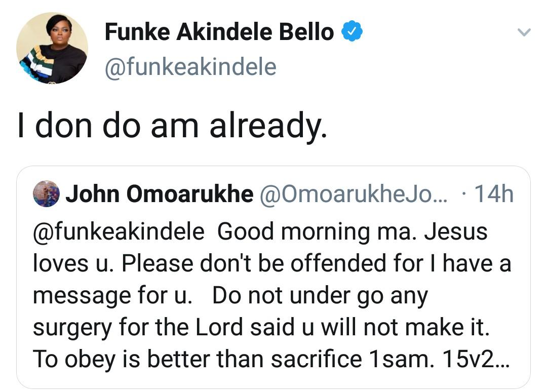The width and height of the screenshot is (547, 390).
Task: Open the @funkeakindele mention in quoted tweet
Action: [119, 232]
